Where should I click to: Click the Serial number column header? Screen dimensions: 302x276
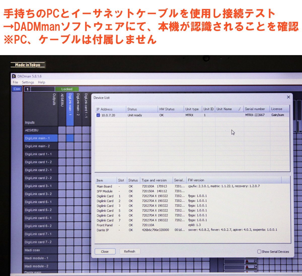(x=257, y=109)
